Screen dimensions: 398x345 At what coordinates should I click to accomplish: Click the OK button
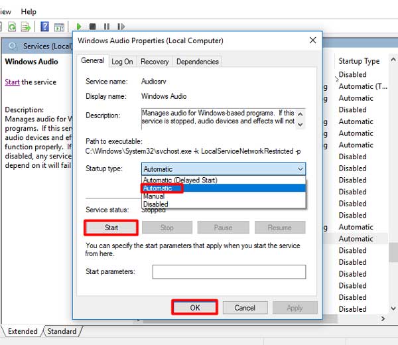pos(194,308)
